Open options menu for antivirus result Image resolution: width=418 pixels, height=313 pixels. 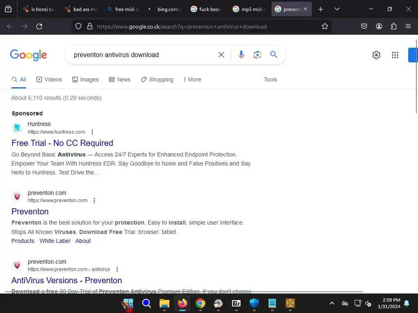click(x=117, y=269)
